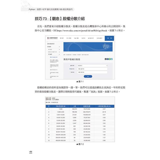160x160 pixels.
Task: Click the first breadcrumb home link
Action: (x=64, y=55)
